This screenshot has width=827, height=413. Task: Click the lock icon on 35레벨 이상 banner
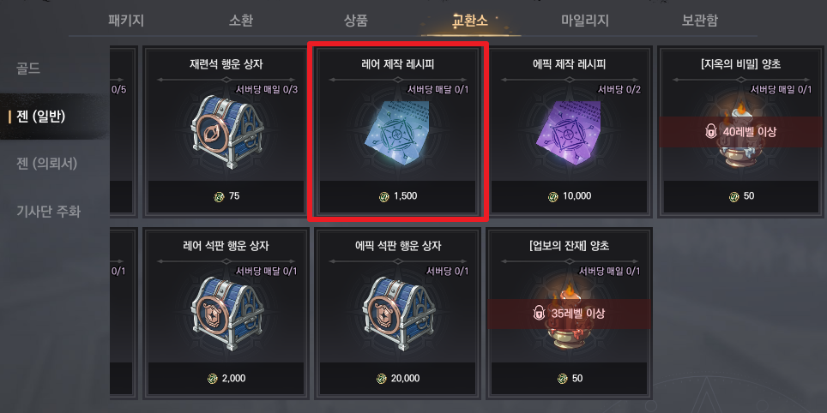pyautogui.click(x=539, y=314)
